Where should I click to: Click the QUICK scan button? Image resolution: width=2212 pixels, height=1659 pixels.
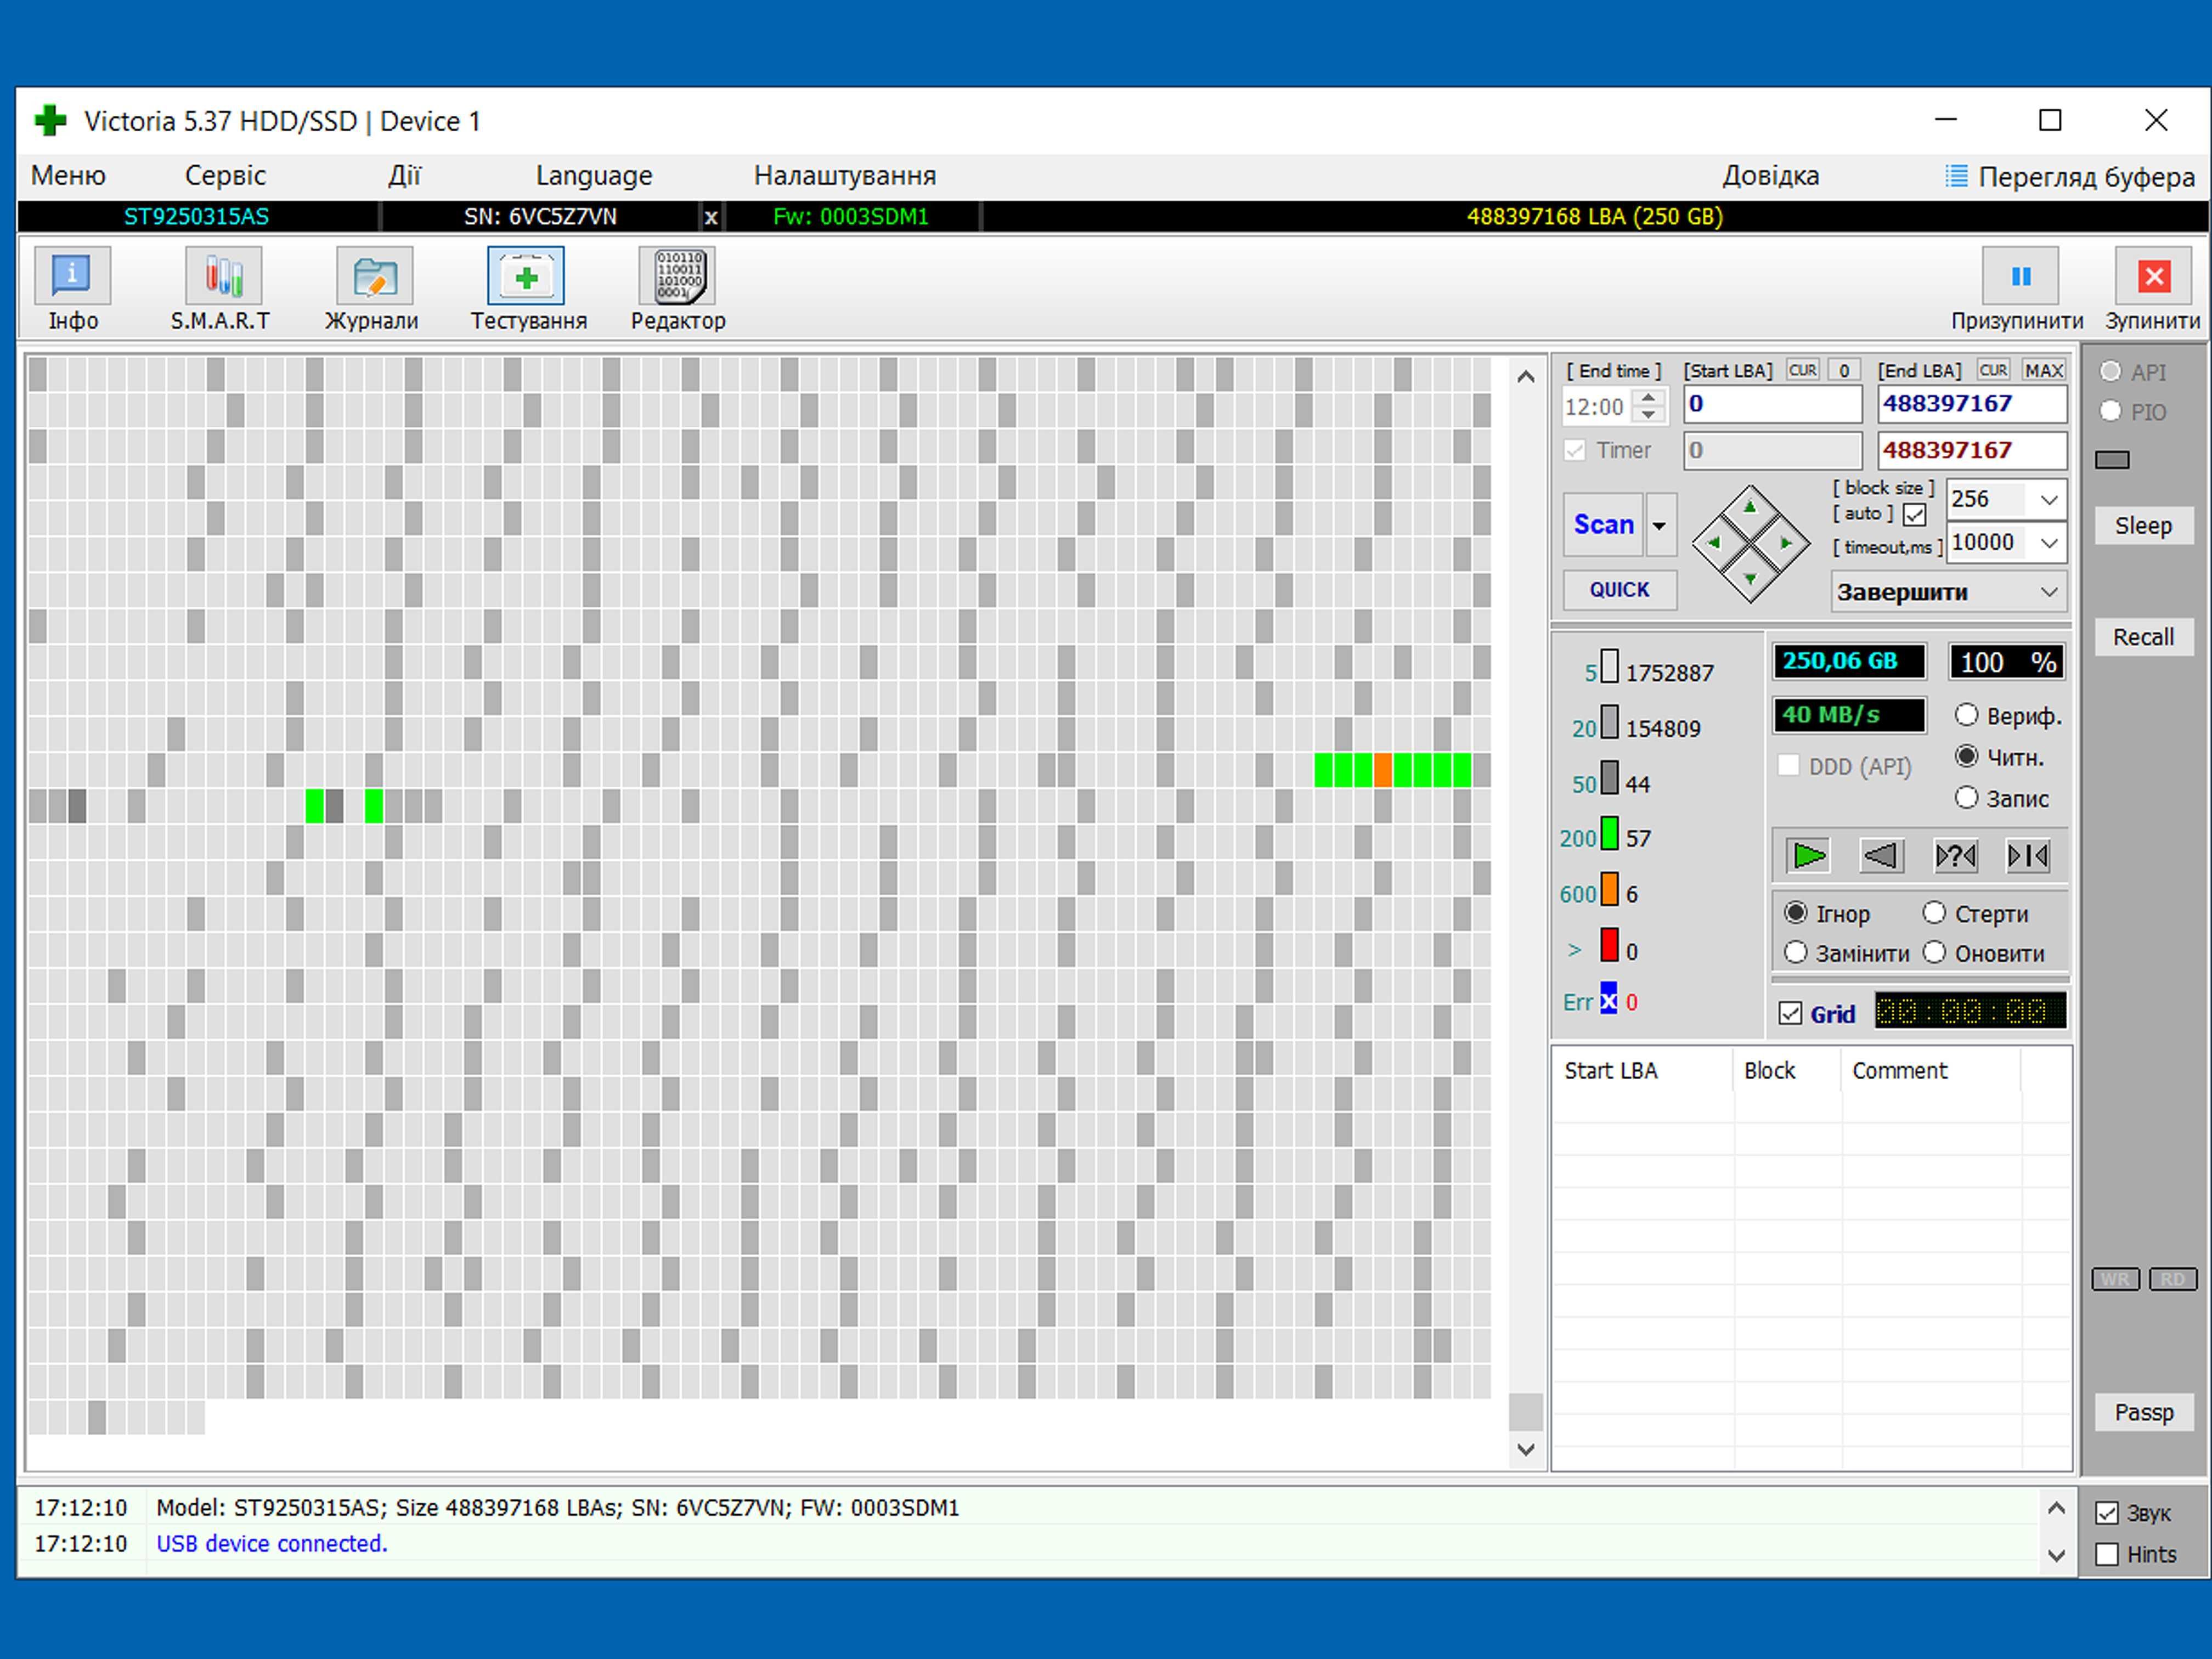point(1619,590)
